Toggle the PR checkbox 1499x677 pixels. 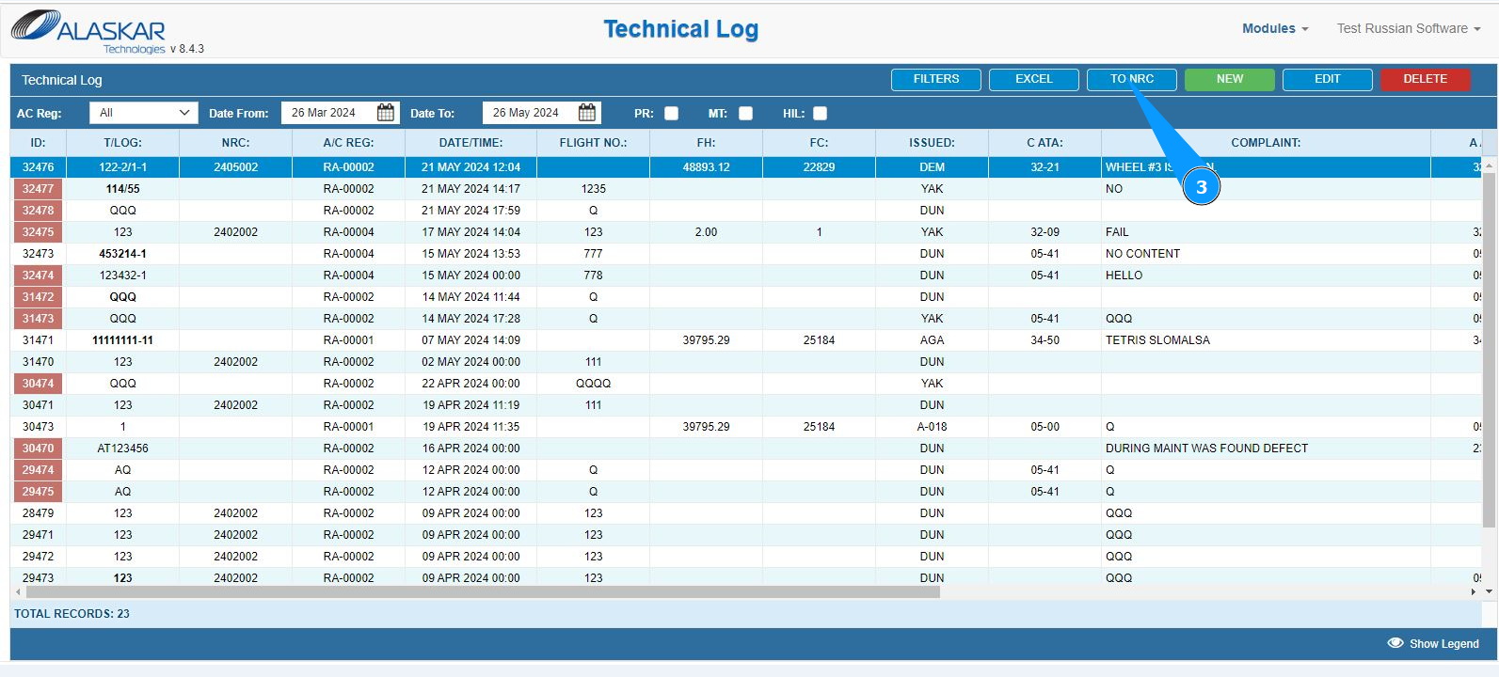point(671,113)
